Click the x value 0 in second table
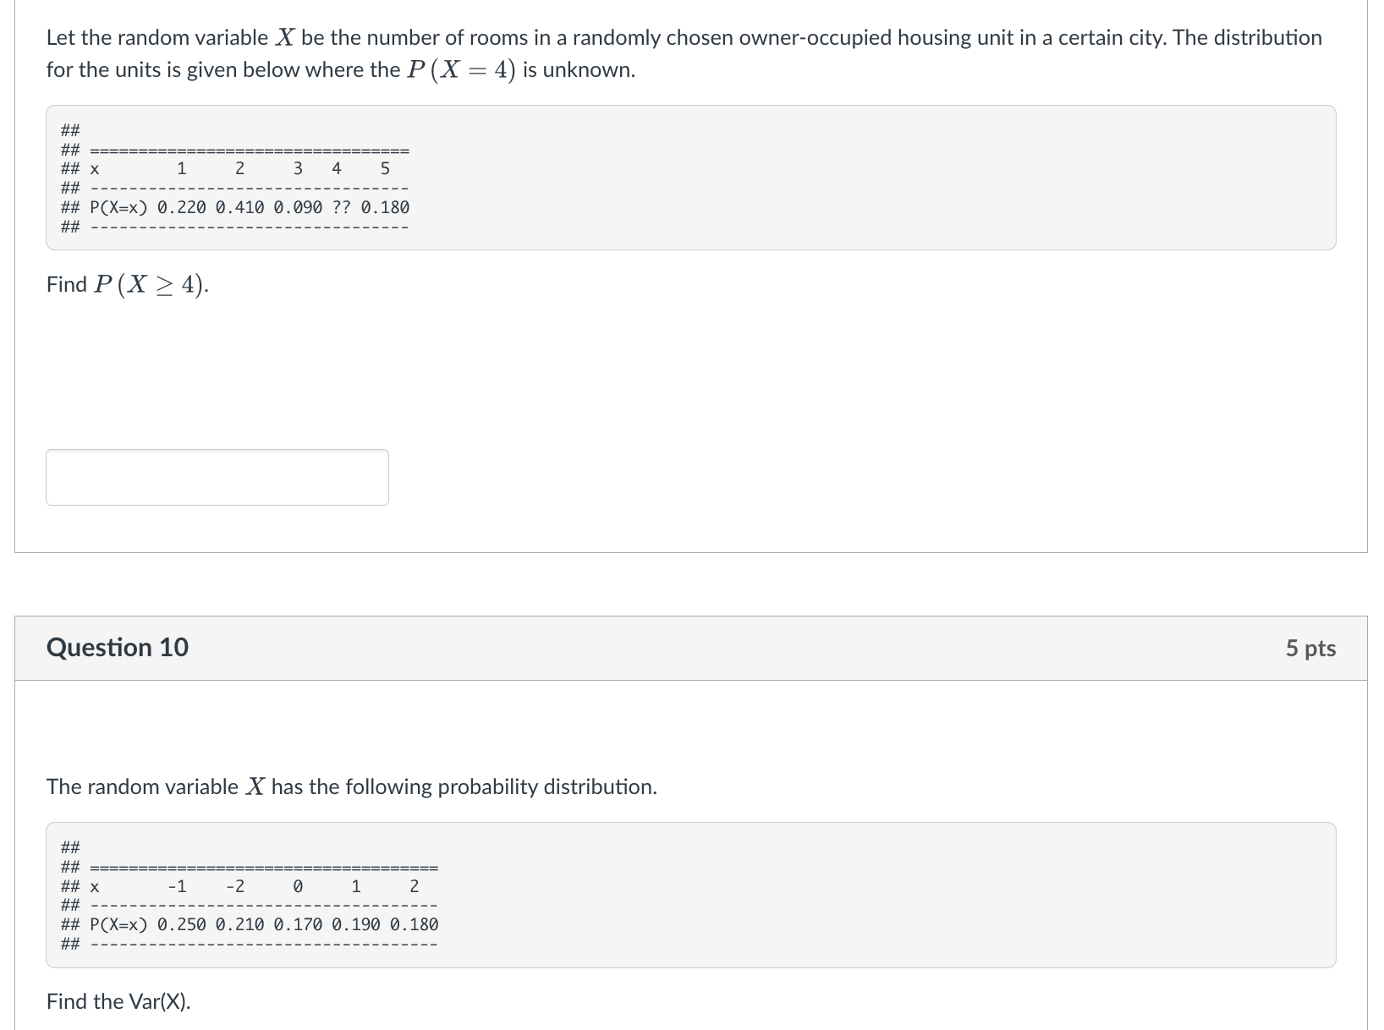The width and height of the screenshot is (1384, 1030). click(x=298, y=886)
